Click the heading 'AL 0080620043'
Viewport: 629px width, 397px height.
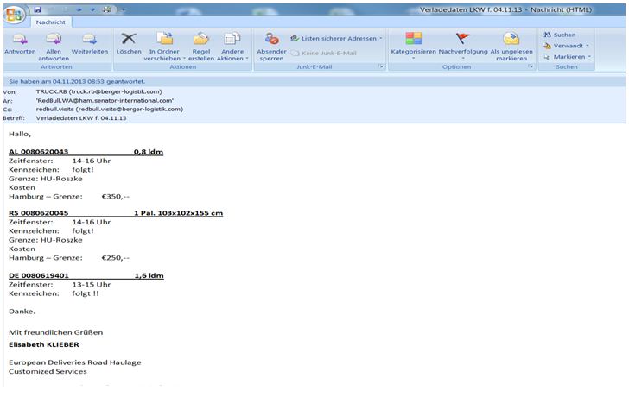pyautogui.click(x=39, y=152)
